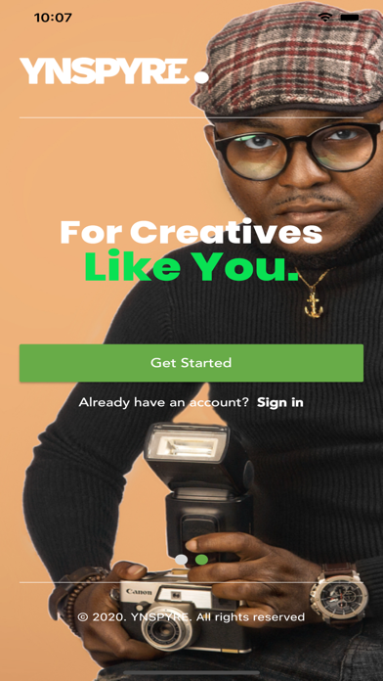Tap the Wi-Fi status icon
The width and height of the screenshot is (383, 681).
[x=324, y=18]
